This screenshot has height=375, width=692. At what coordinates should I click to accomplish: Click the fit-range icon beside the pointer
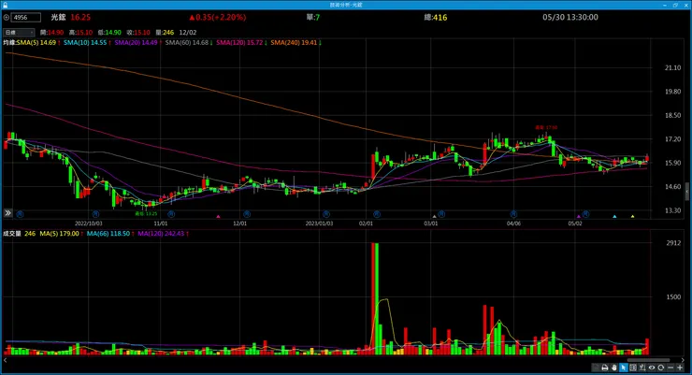(633, 368)
